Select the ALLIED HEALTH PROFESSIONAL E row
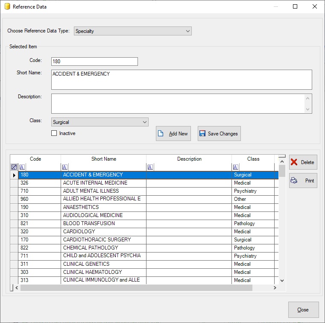Viewport: 325px width, 323px height. (x=144, y=199)
